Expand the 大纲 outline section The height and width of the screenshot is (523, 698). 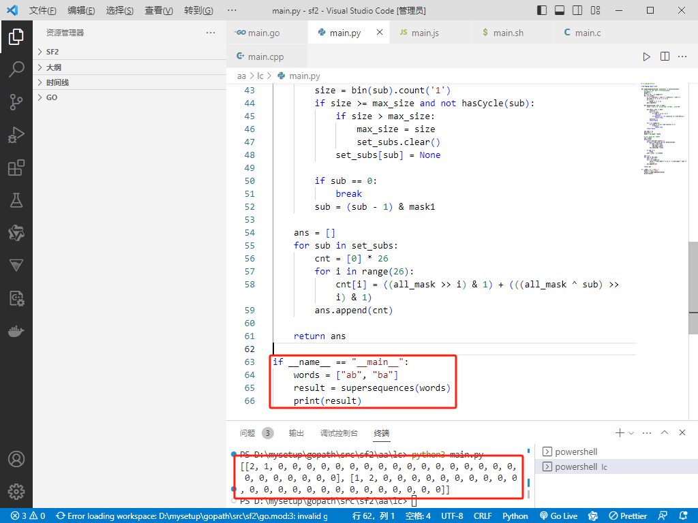click(x=130, y=67)
